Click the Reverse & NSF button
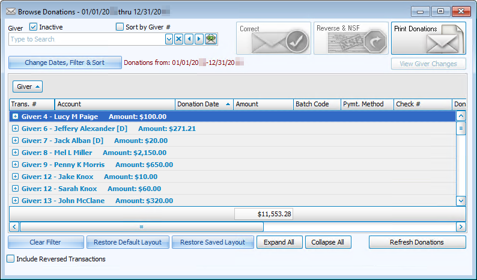Screen dimensions: 477x280 click(x=351, y=38)
